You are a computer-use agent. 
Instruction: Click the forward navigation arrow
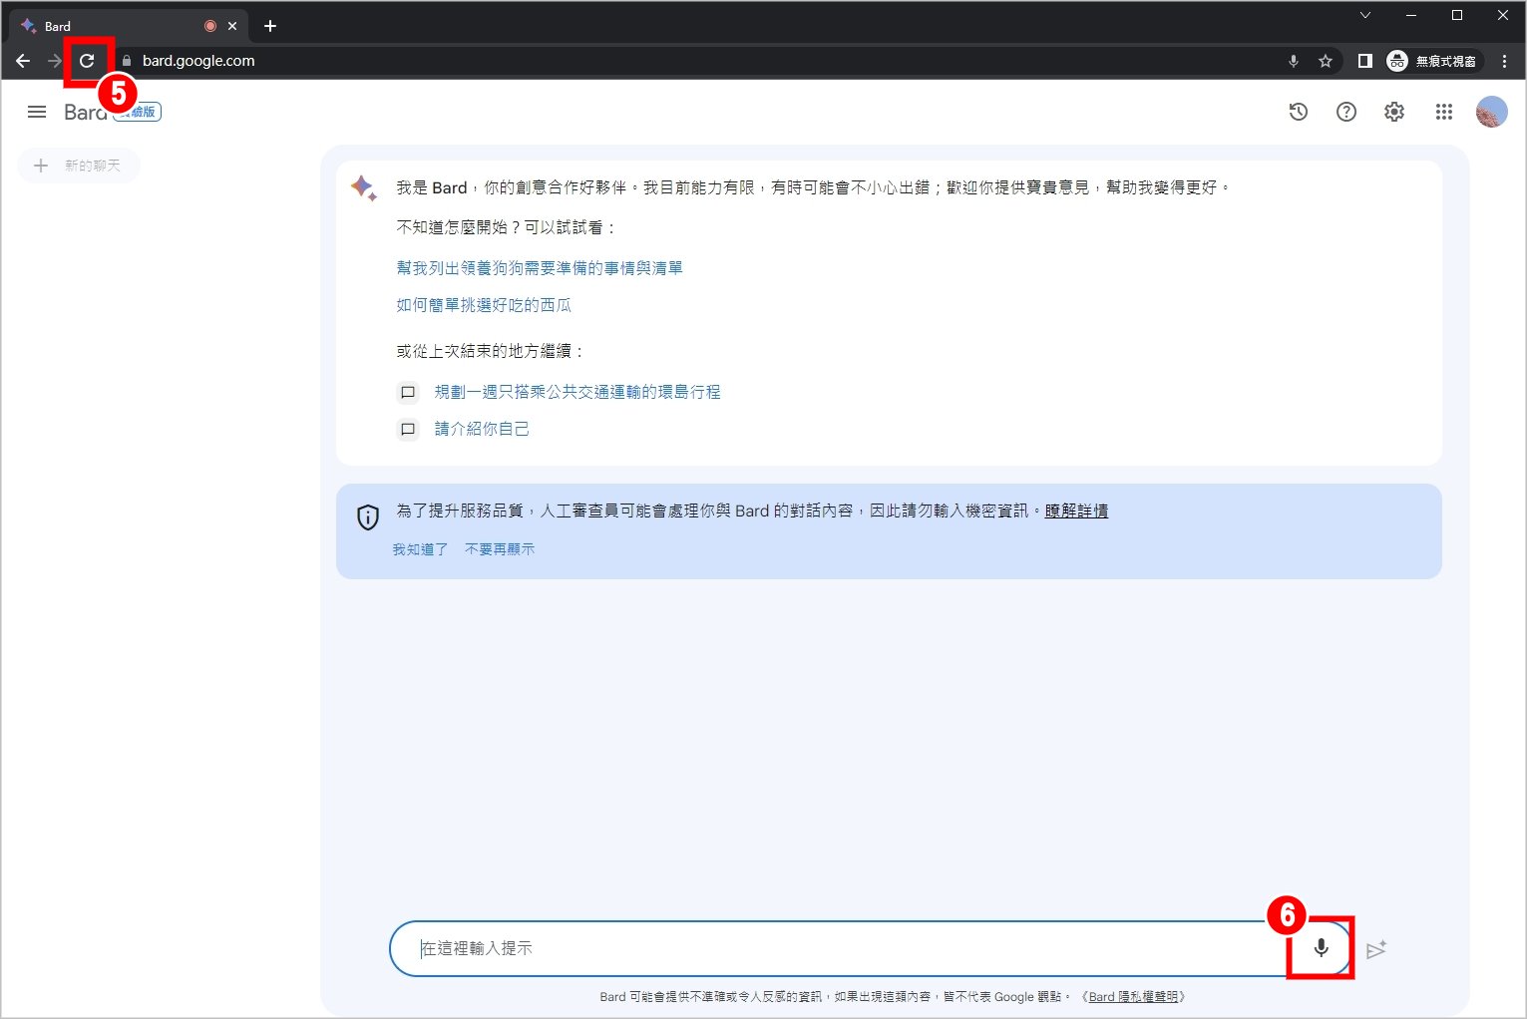pyautogui.click(x=54, y=61)
